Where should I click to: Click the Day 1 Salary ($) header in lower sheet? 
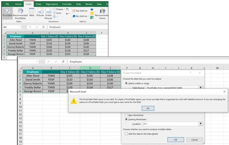70,72
